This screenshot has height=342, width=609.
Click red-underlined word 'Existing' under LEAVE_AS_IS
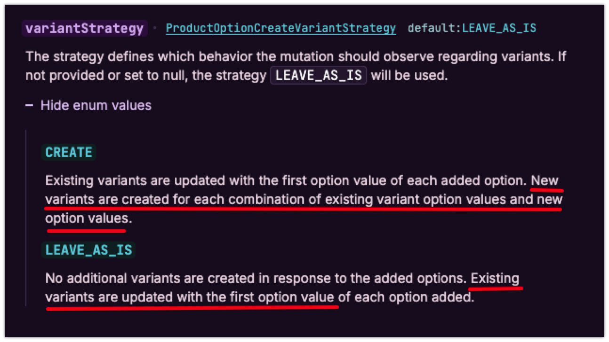(x=495, y=279)
